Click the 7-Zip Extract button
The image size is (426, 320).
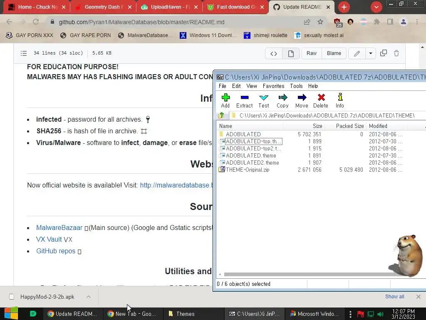pyautogui.click(x=244, y=101)
